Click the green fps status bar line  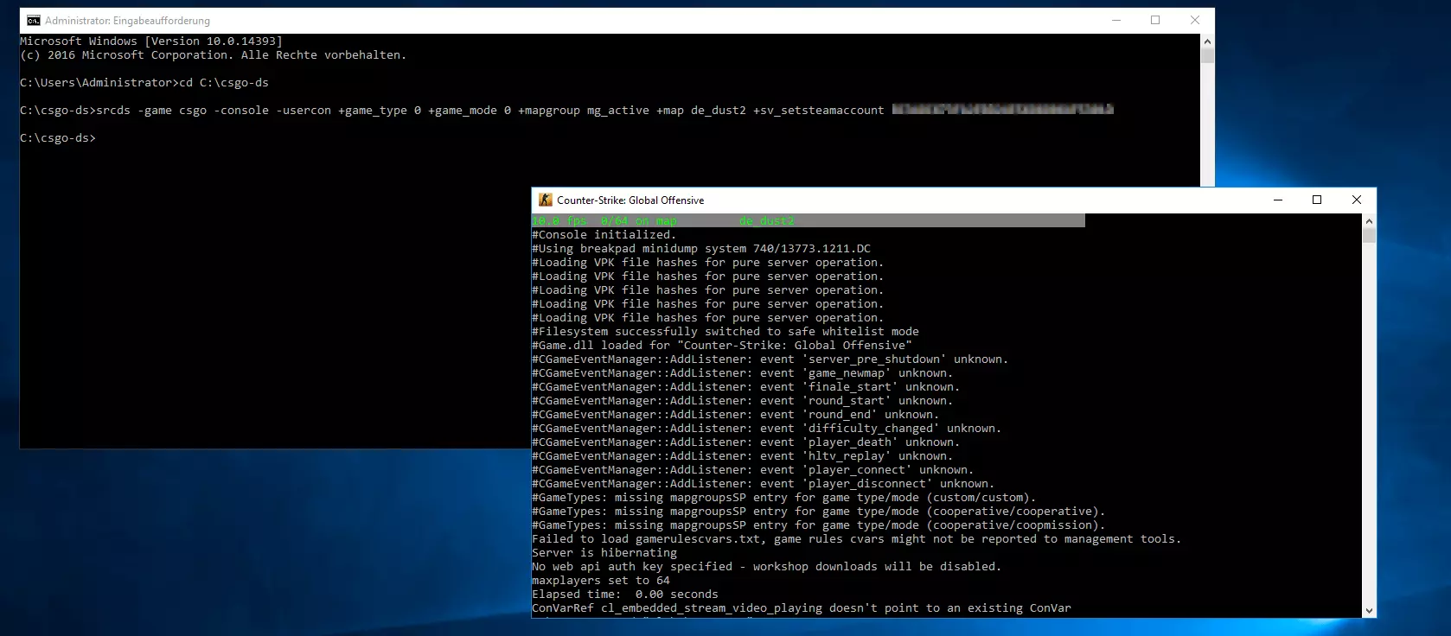coord(808,221)
